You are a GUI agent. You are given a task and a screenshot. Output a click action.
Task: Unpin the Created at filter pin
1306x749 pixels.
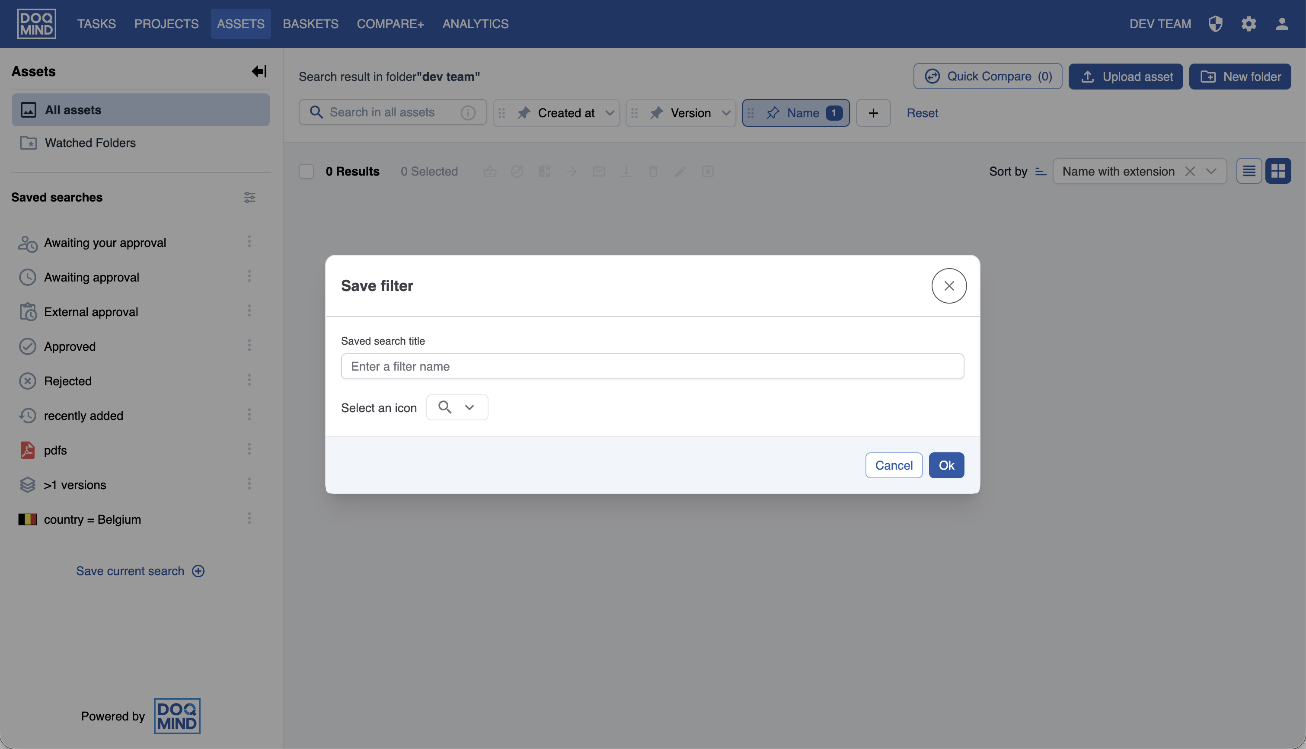pos(524,113)
